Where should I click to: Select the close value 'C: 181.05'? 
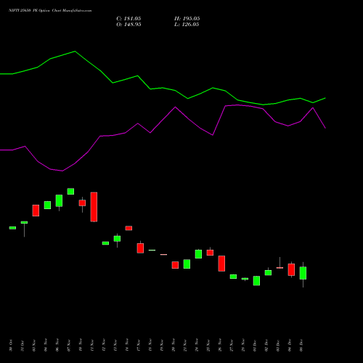[x=129, y=19]
